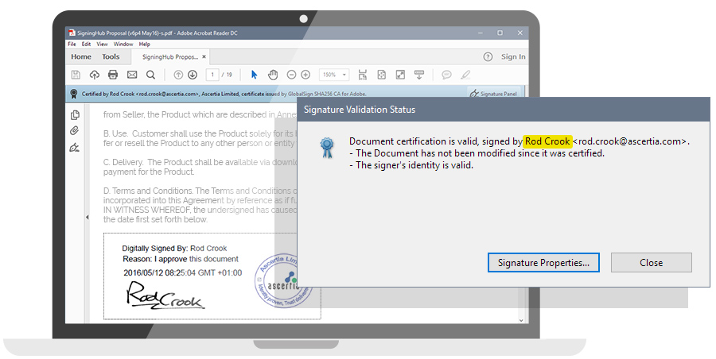Viewport: 716px width, 359px height.
Task: Click the help question mark icon
Action: point(488,56)
